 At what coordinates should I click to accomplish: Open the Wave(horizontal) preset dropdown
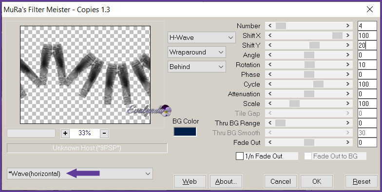click(x=80, y=174)
